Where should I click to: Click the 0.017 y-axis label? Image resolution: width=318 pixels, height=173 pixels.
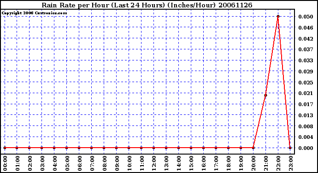[306, 104]
